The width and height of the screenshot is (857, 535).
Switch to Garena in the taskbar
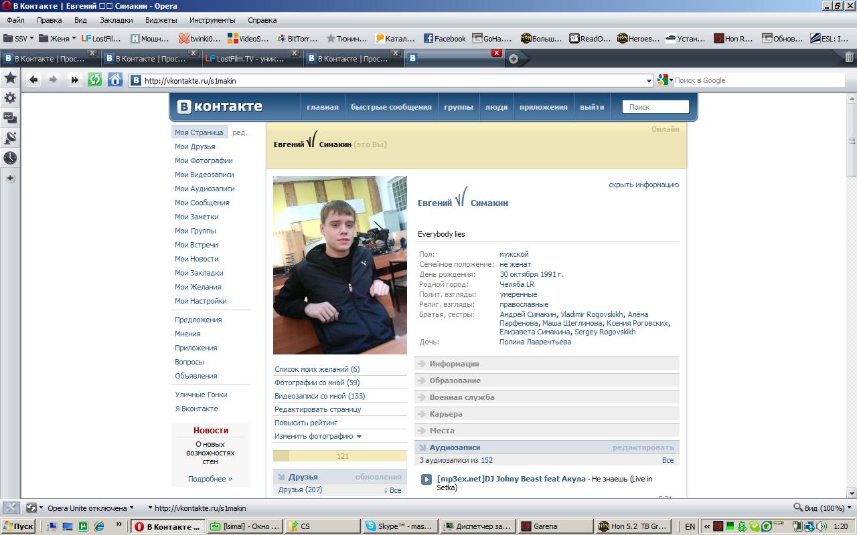[x=557, y=526]
